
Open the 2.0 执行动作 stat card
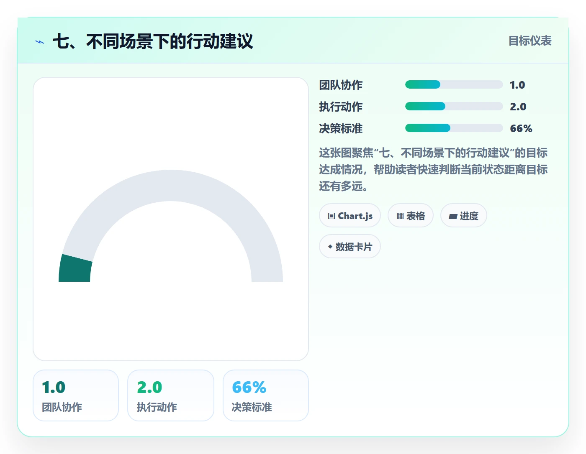[171, 395]
